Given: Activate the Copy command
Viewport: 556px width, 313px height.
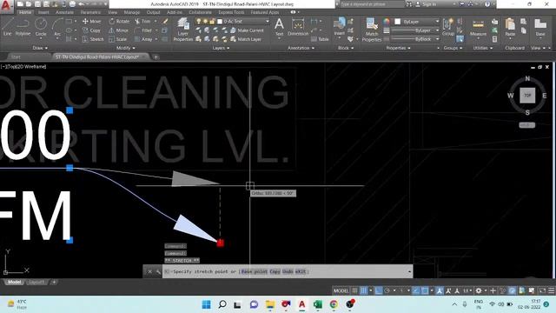Looking at the screenshot, I should 91,30.
